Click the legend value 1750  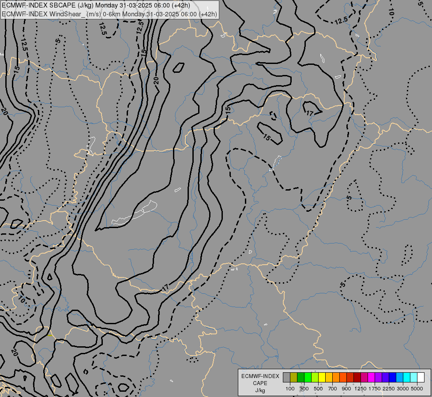(x=375, y=389)
